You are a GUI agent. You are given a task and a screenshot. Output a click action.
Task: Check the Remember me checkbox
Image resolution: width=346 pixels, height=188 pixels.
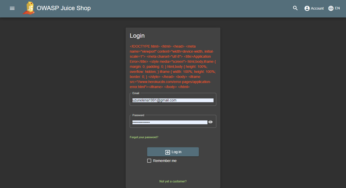[149, 160]
